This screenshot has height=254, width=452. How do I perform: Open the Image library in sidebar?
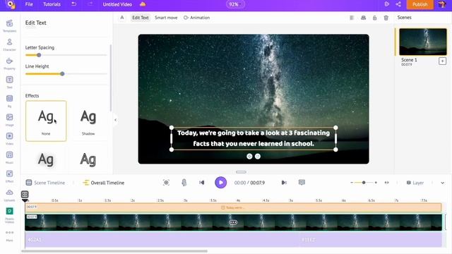point(9,119)
